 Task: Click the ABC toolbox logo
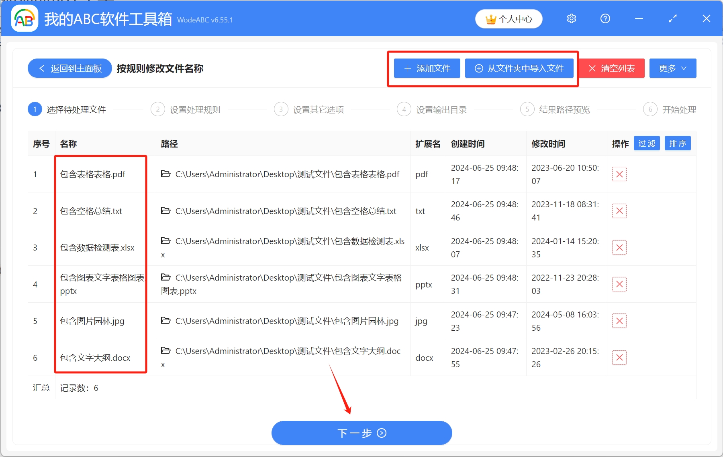pos(24,18)
